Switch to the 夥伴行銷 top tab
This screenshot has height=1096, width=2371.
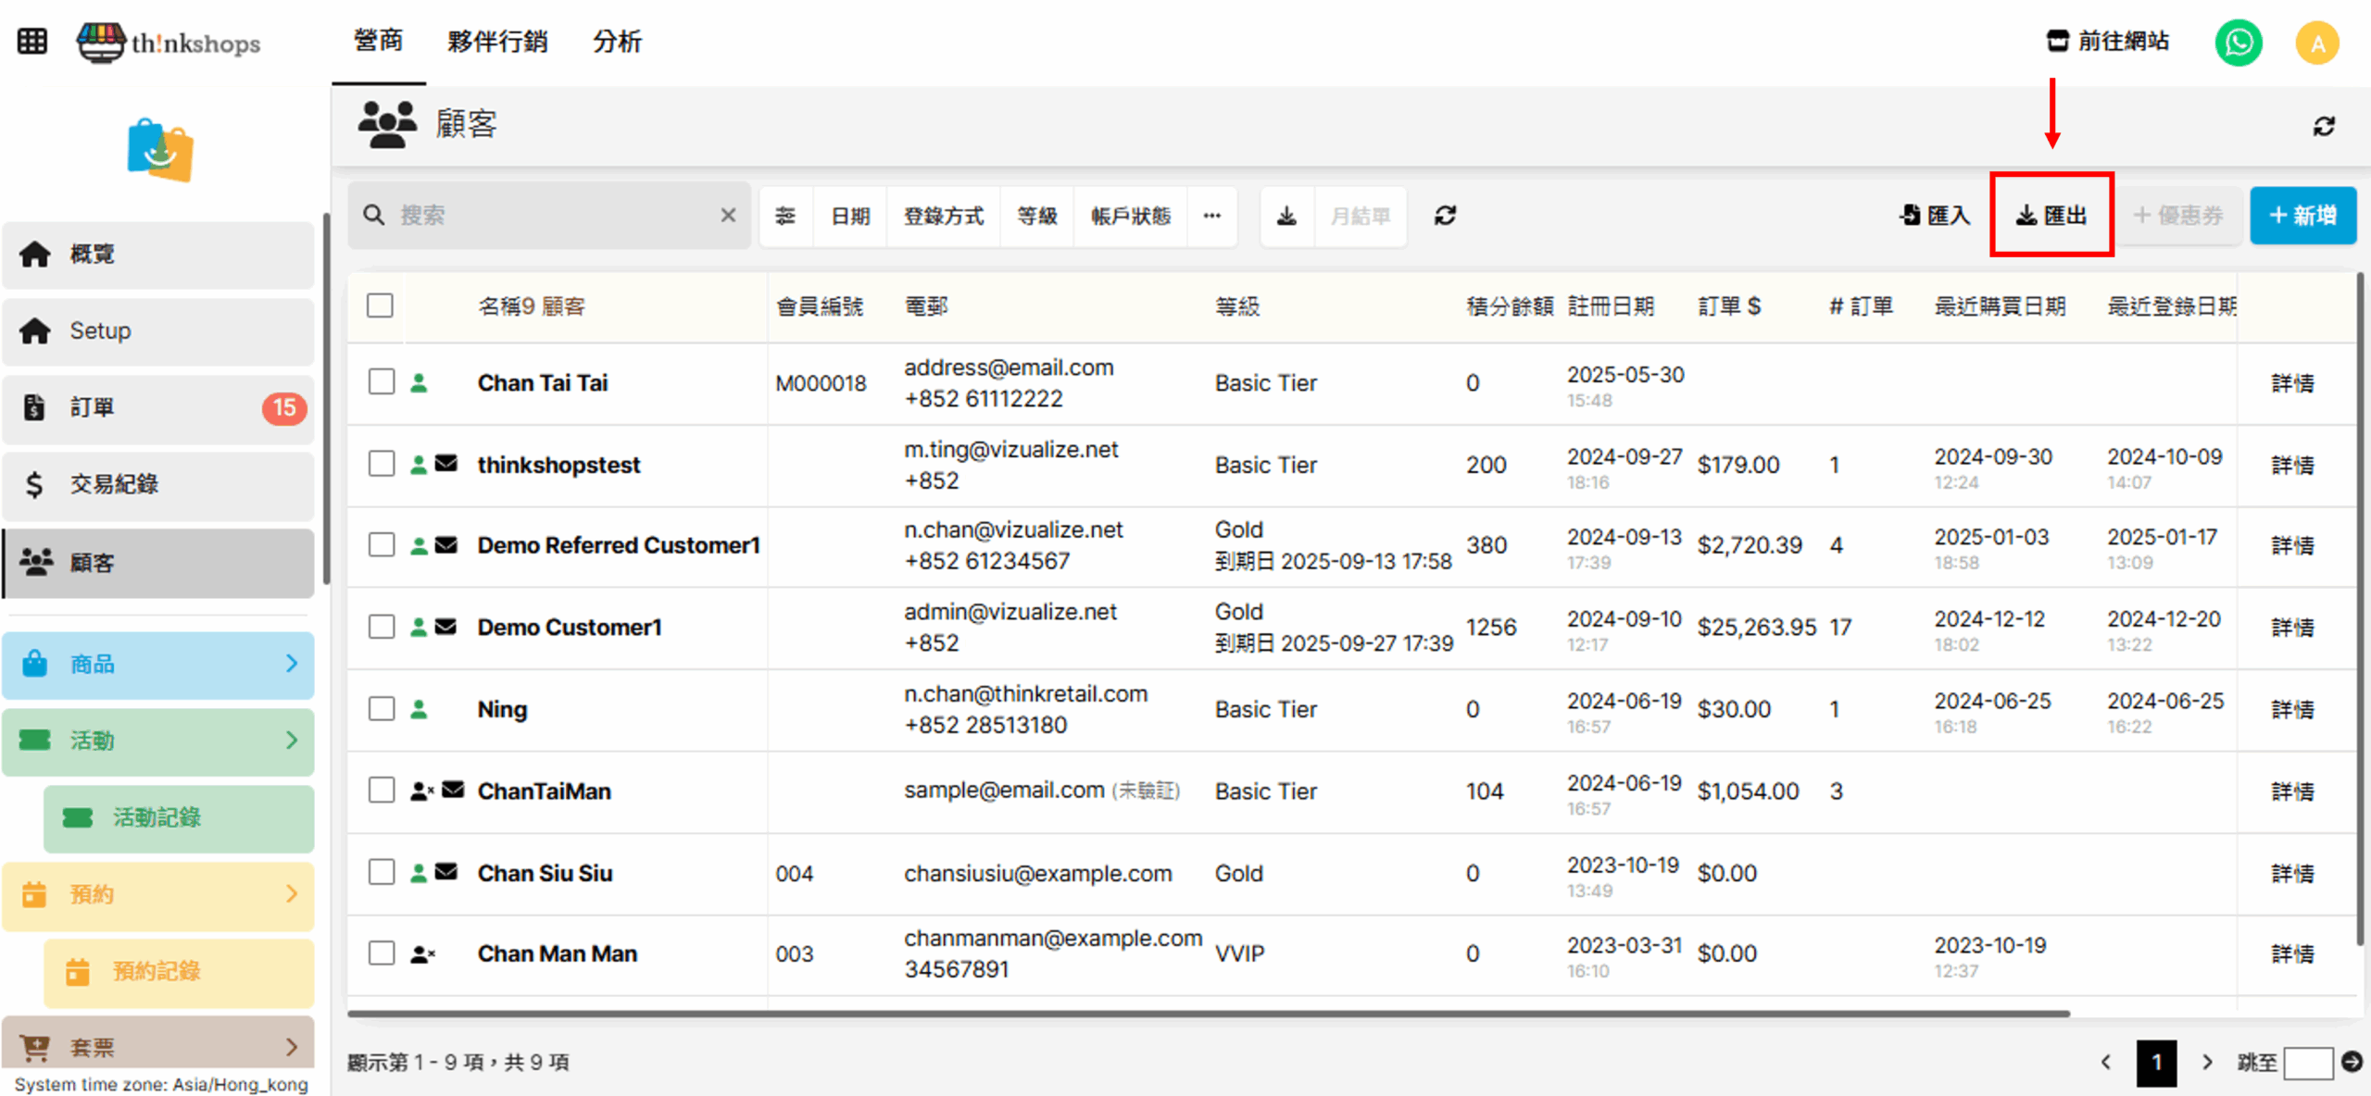(x=497, y=42)
